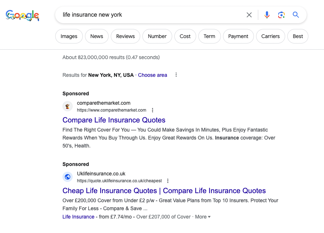This screenshot has height=233, width=324.
Task: Start voice search with microphone icon
Action: point(267,15)
